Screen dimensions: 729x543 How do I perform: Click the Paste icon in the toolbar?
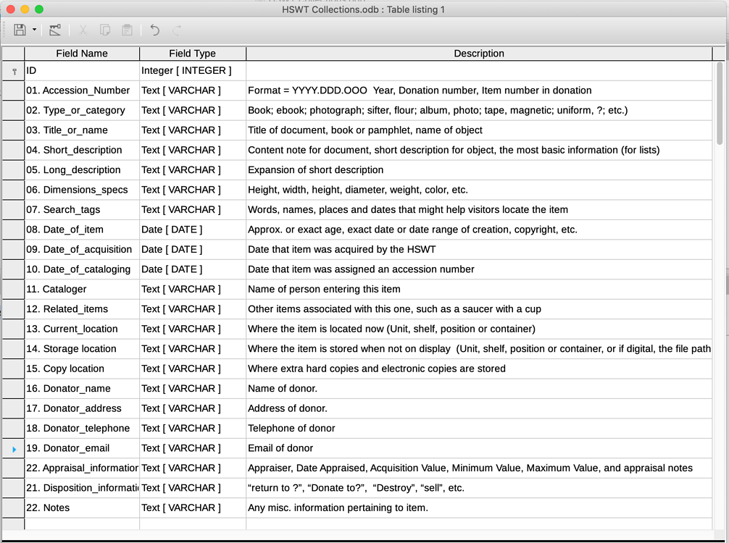click(x=126, y=30)
